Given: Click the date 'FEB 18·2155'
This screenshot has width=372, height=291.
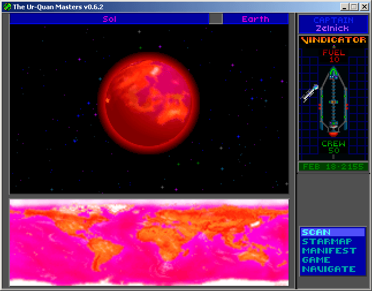Looking at the screenshot, I should click(x=333, y=167).
